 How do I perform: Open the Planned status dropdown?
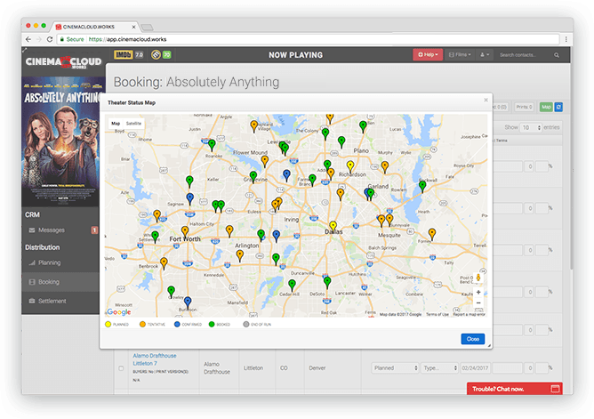click(392, 367)
